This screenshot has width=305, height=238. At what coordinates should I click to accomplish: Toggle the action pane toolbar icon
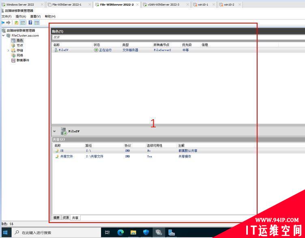click(x=37, y=23)
